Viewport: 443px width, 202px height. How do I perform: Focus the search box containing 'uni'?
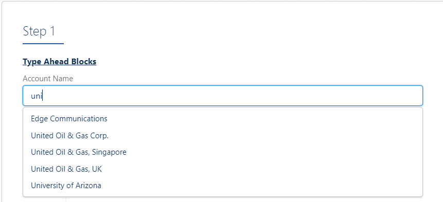[223, 96]
